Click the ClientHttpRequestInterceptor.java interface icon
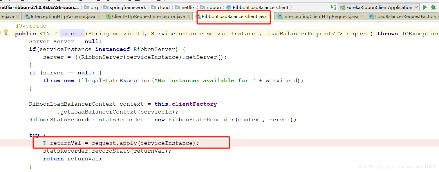Screen dimensions: 439x172 point(109,17)
